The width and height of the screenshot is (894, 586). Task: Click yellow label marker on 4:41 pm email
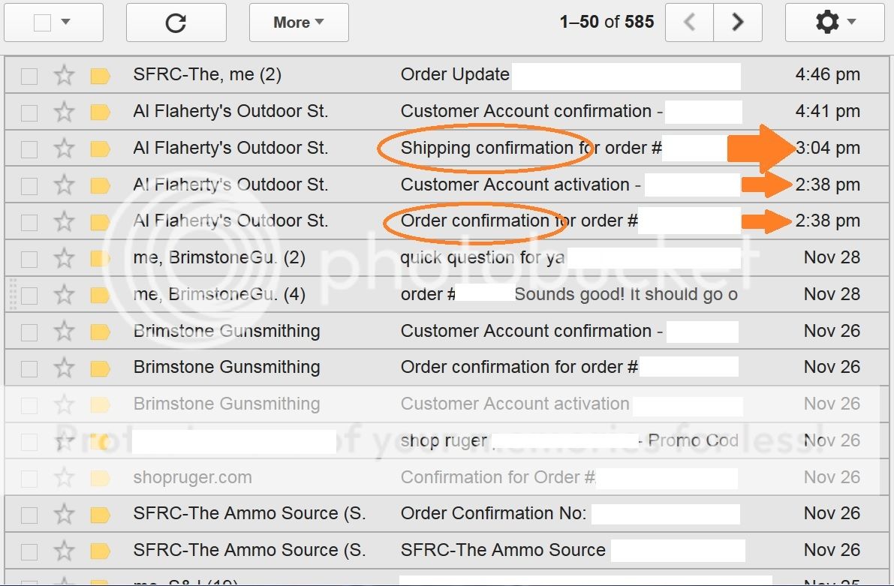click(x=100, y=112)
